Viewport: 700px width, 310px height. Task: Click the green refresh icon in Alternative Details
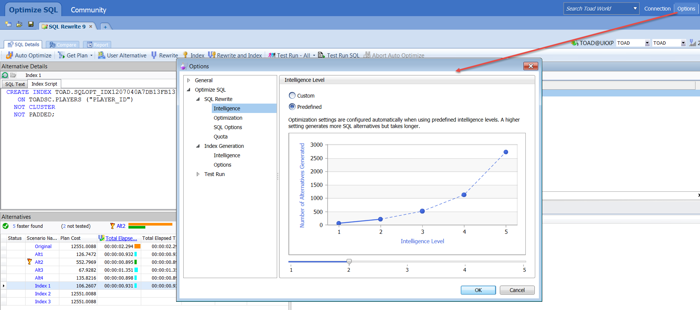(x=5, y=75)
